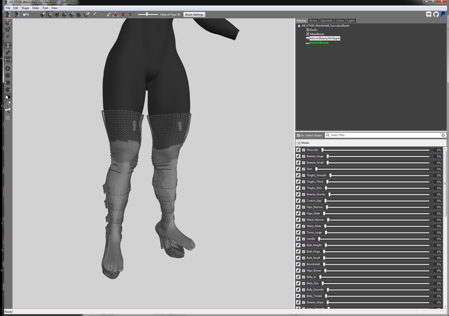Open the Slider menu
The image size is (449, 316).
coord(36,8)
